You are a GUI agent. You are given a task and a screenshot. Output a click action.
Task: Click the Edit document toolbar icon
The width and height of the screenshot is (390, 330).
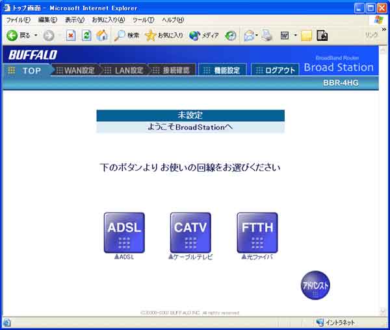pos(285,36)
